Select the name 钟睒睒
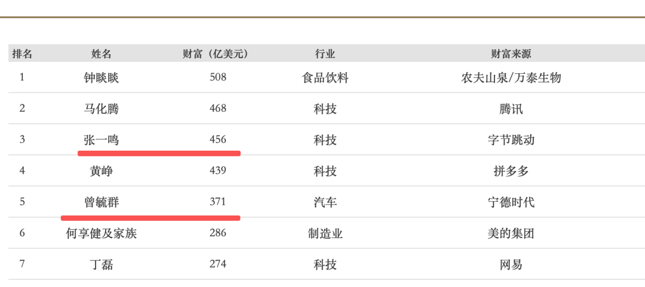Screen dimensions: 645x287 pyautogui.click(x=102, y=77)
